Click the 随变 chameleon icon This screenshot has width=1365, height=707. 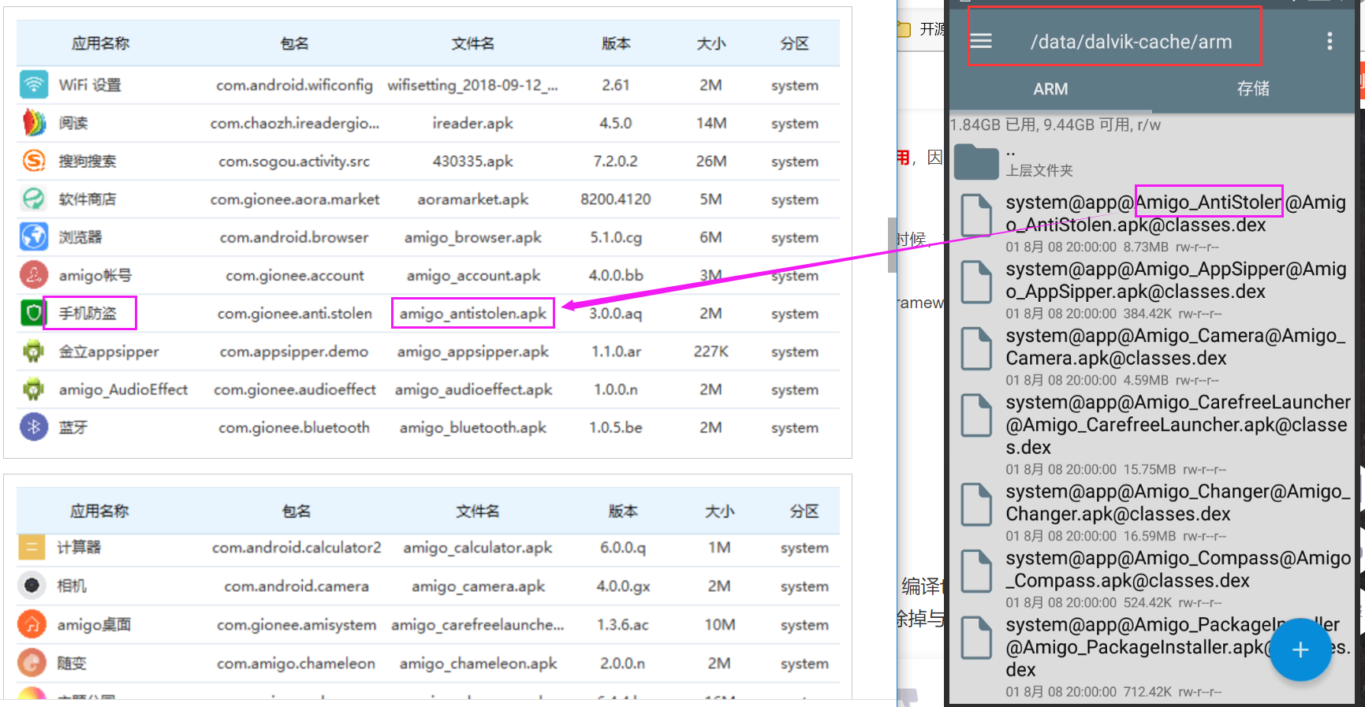32,663
